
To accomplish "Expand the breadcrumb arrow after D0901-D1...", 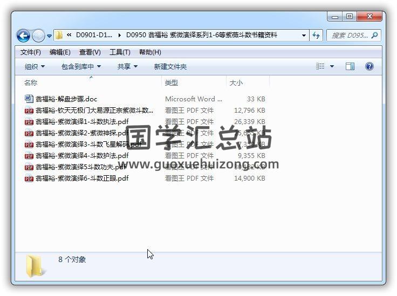I will [119, 36].
